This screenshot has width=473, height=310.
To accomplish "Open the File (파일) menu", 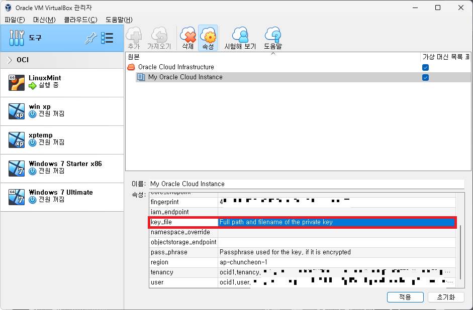I will pyautogui.click(x=15, y=20).
